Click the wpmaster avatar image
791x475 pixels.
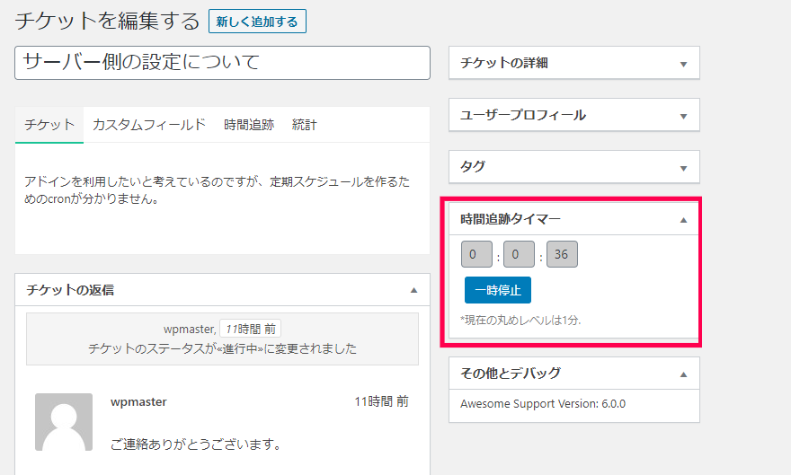(x=64, y=421)
